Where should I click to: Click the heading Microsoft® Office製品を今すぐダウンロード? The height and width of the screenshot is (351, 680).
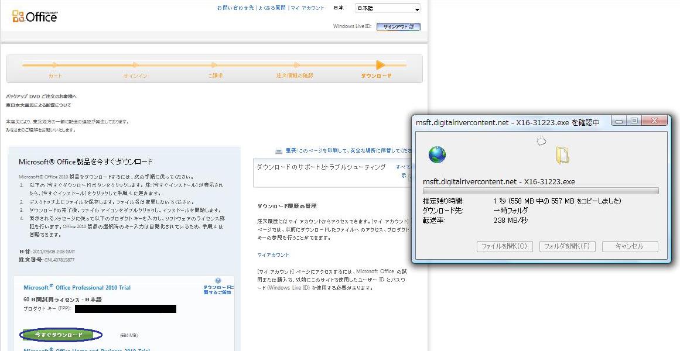[86, 161]
